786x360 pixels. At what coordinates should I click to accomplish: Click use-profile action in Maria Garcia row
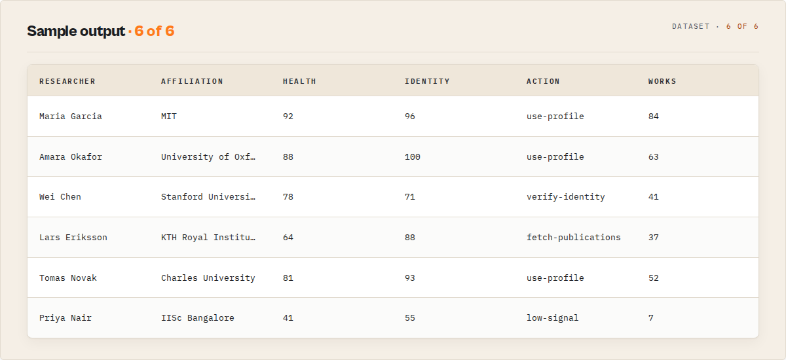[x=555, y=117]
